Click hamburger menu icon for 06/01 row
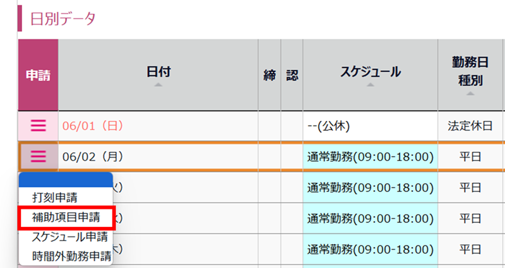This screenshot has height=268, width=505. 39,125
